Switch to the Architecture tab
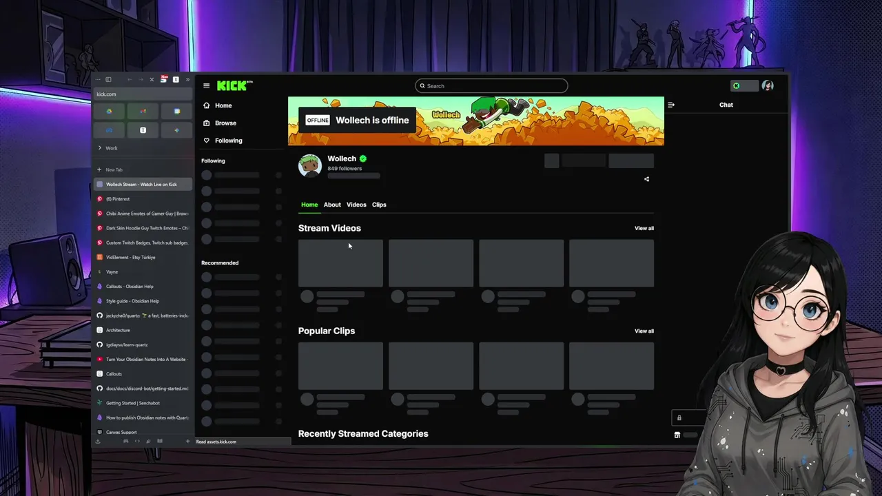The height and width of the screenshot is (496, 882). (x=143, y=330)
